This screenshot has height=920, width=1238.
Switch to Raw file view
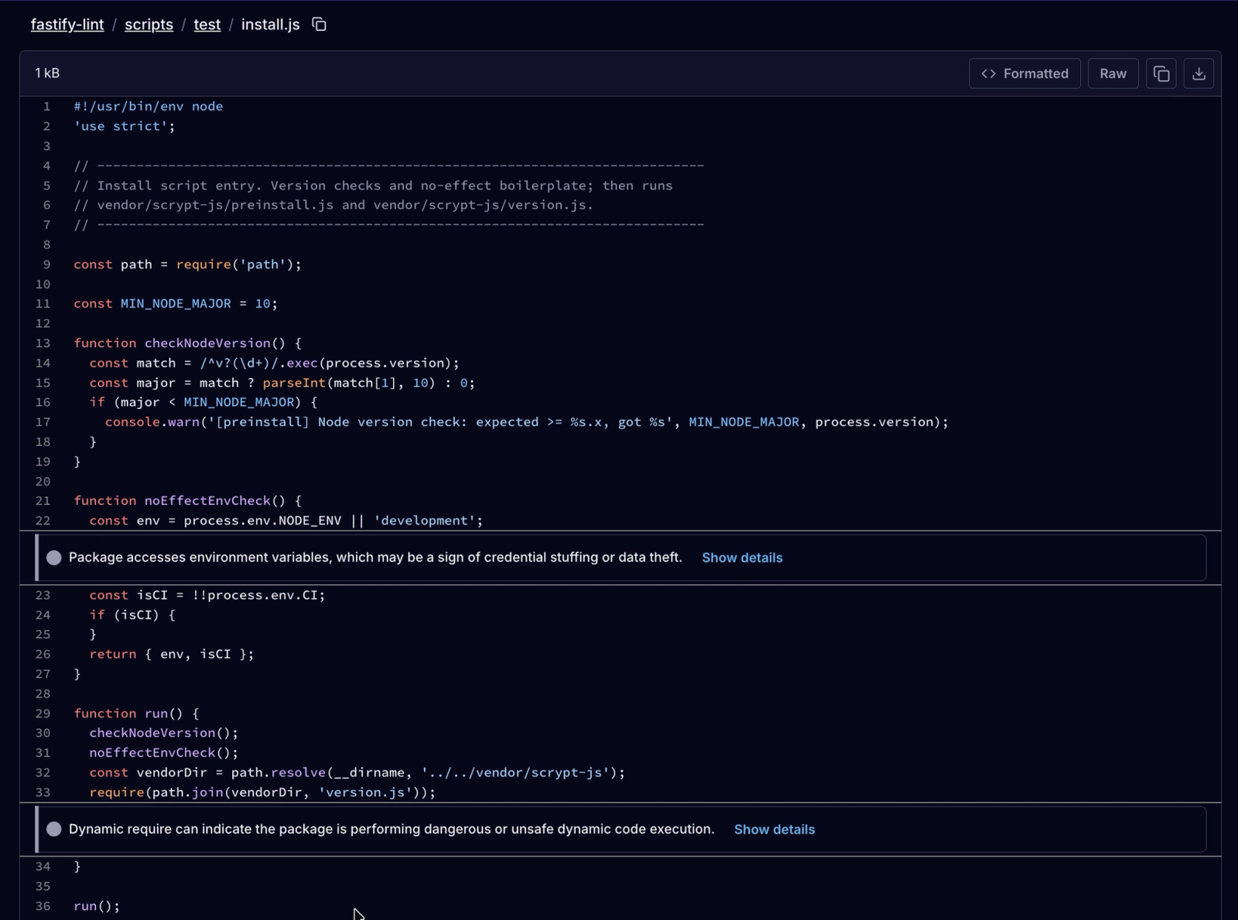(1113, 73)
